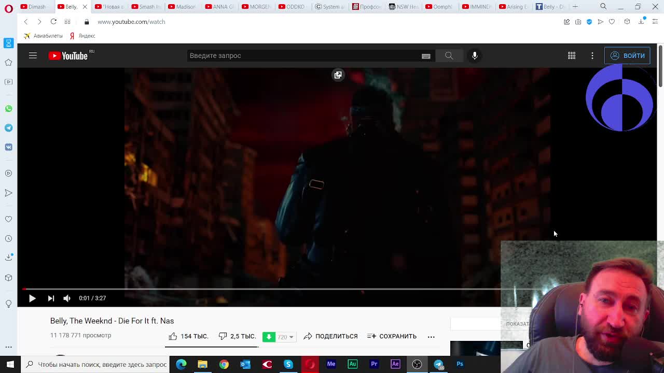The image size is (664, 373).
Task: Click ПОДЕЛИТЬСЯ share button
Action: 330,336
